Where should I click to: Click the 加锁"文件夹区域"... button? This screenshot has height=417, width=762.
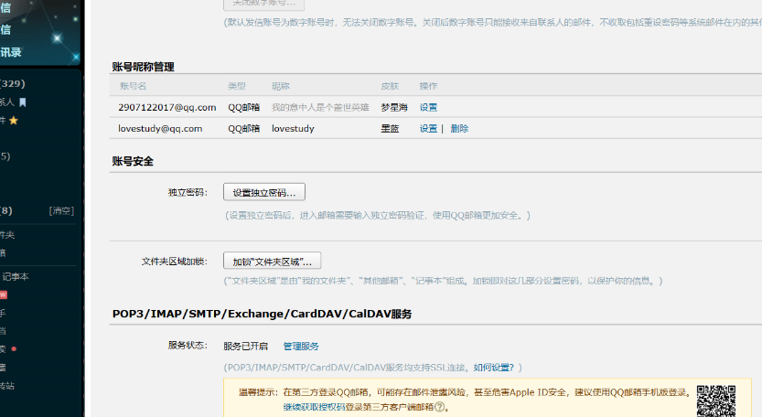click(273, 261)
